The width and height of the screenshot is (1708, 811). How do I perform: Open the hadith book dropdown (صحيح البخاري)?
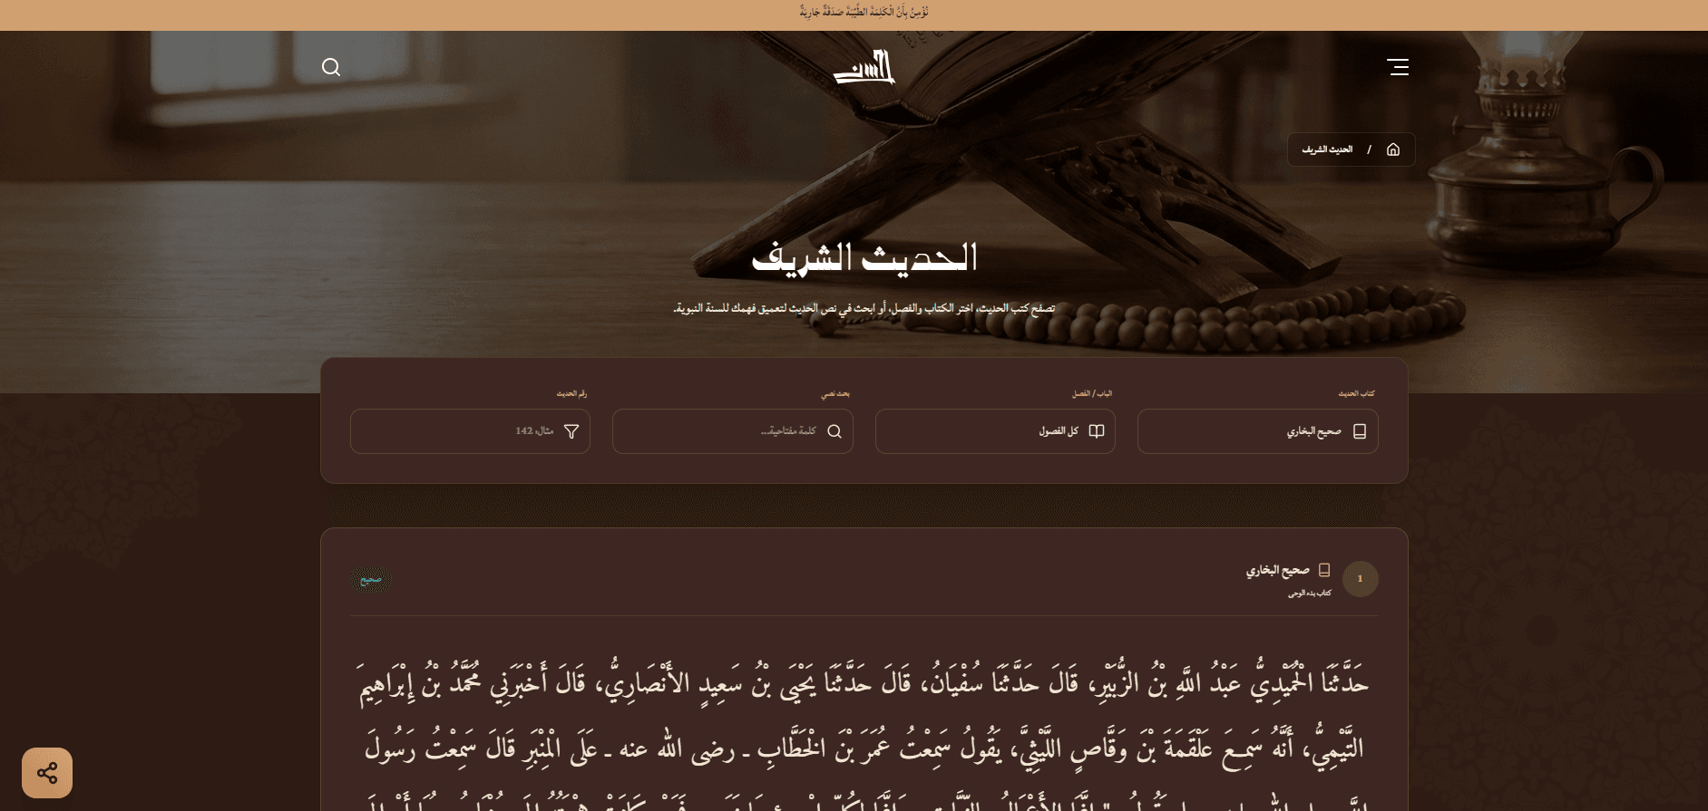click(x=1257, y=431)
